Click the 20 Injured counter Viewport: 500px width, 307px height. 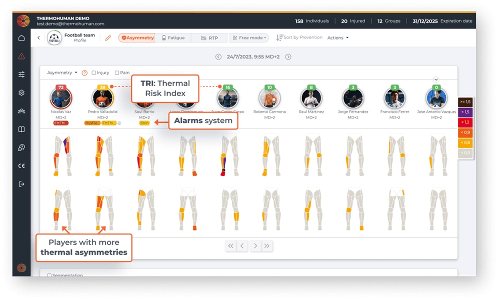(x=353, y=21)
